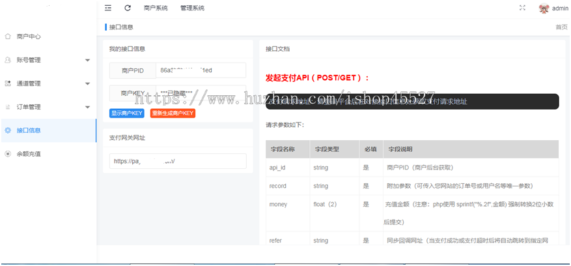
Task: Collapse the sidebar menu toggle icon
Action: 108,8
